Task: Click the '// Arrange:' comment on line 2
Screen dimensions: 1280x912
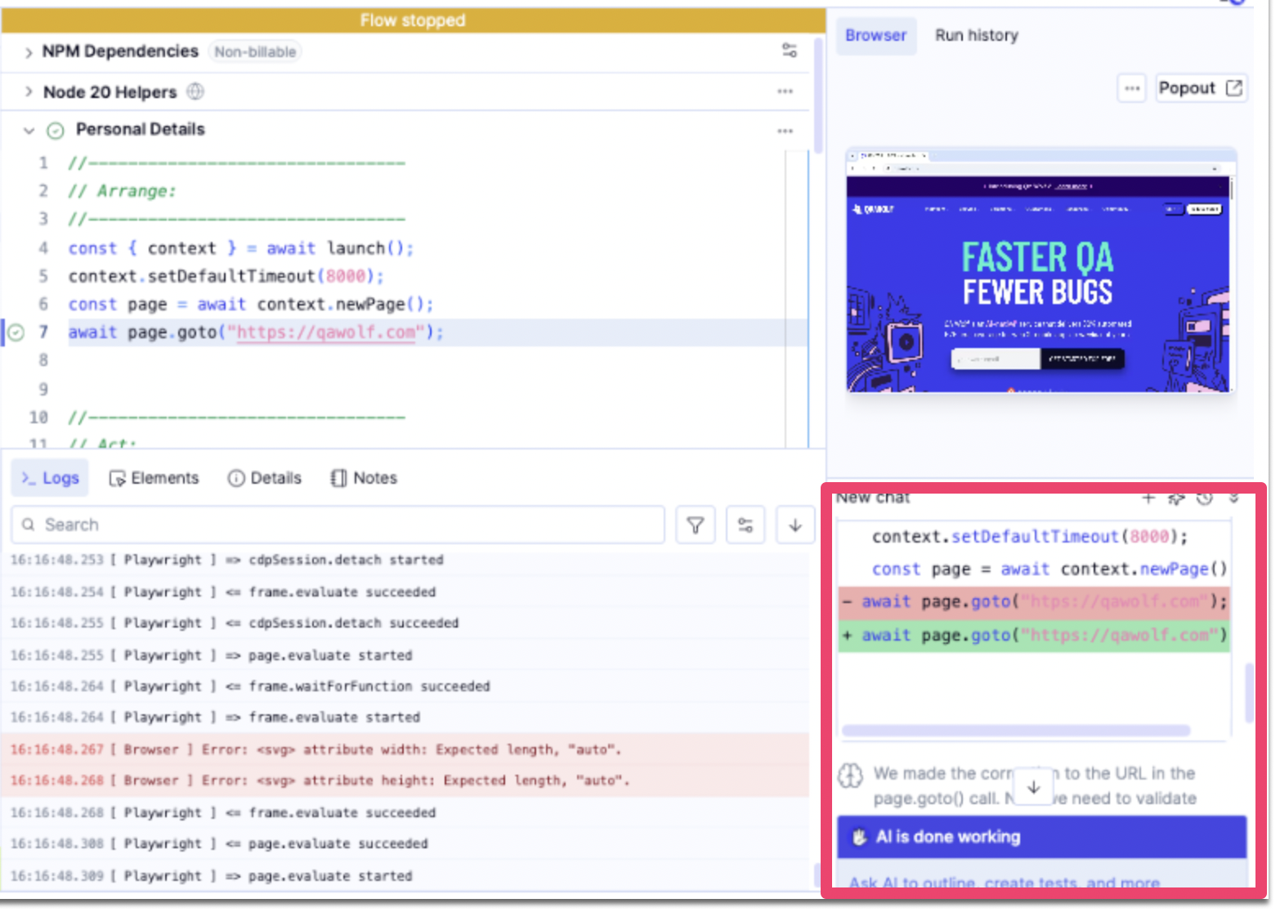Action: click(x=122, y=191)
